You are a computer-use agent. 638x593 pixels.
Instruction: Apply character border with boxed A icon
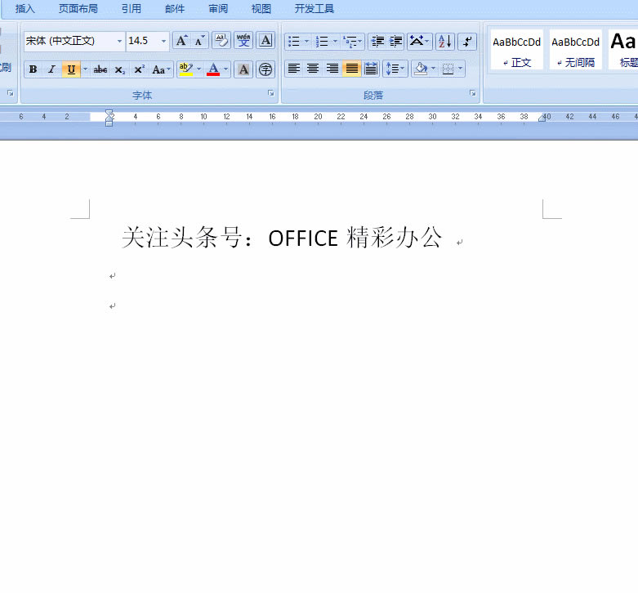[x=265, y=41]
